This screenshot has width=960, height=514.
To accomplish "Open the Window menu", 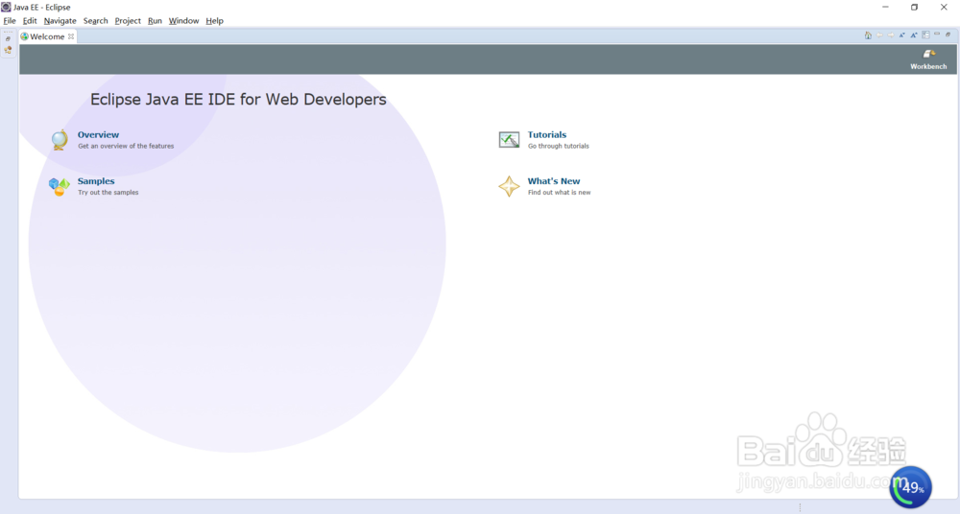I will (x=183, y=21).
